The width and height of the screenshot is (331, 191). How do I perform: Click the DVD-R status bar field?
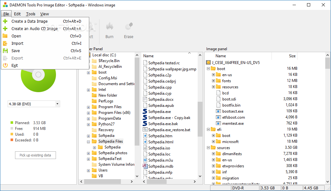245,188
